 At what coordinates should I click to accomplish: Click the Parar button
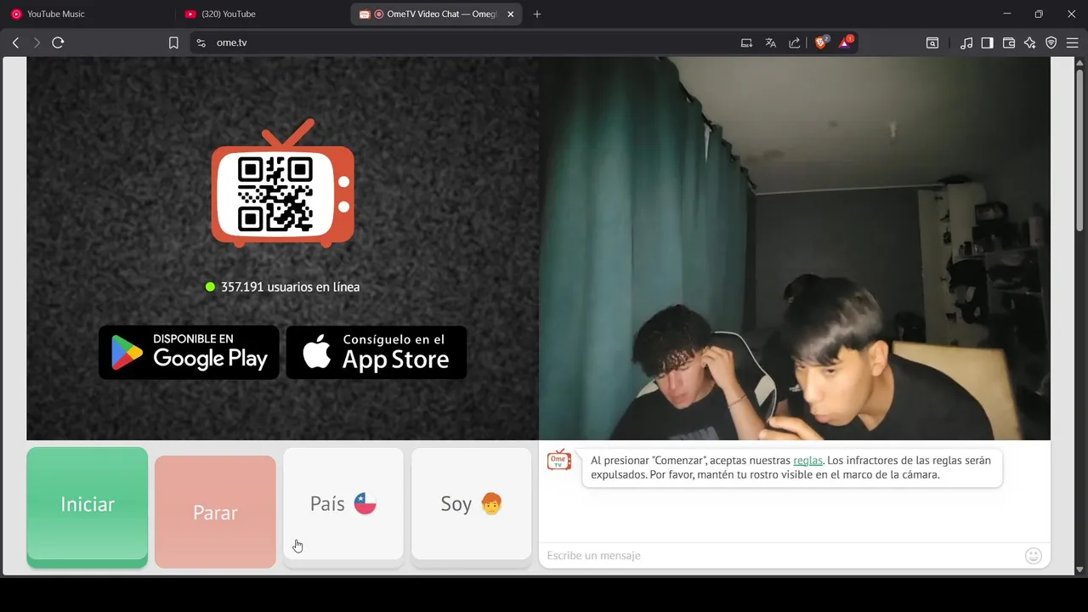[215, 513]
